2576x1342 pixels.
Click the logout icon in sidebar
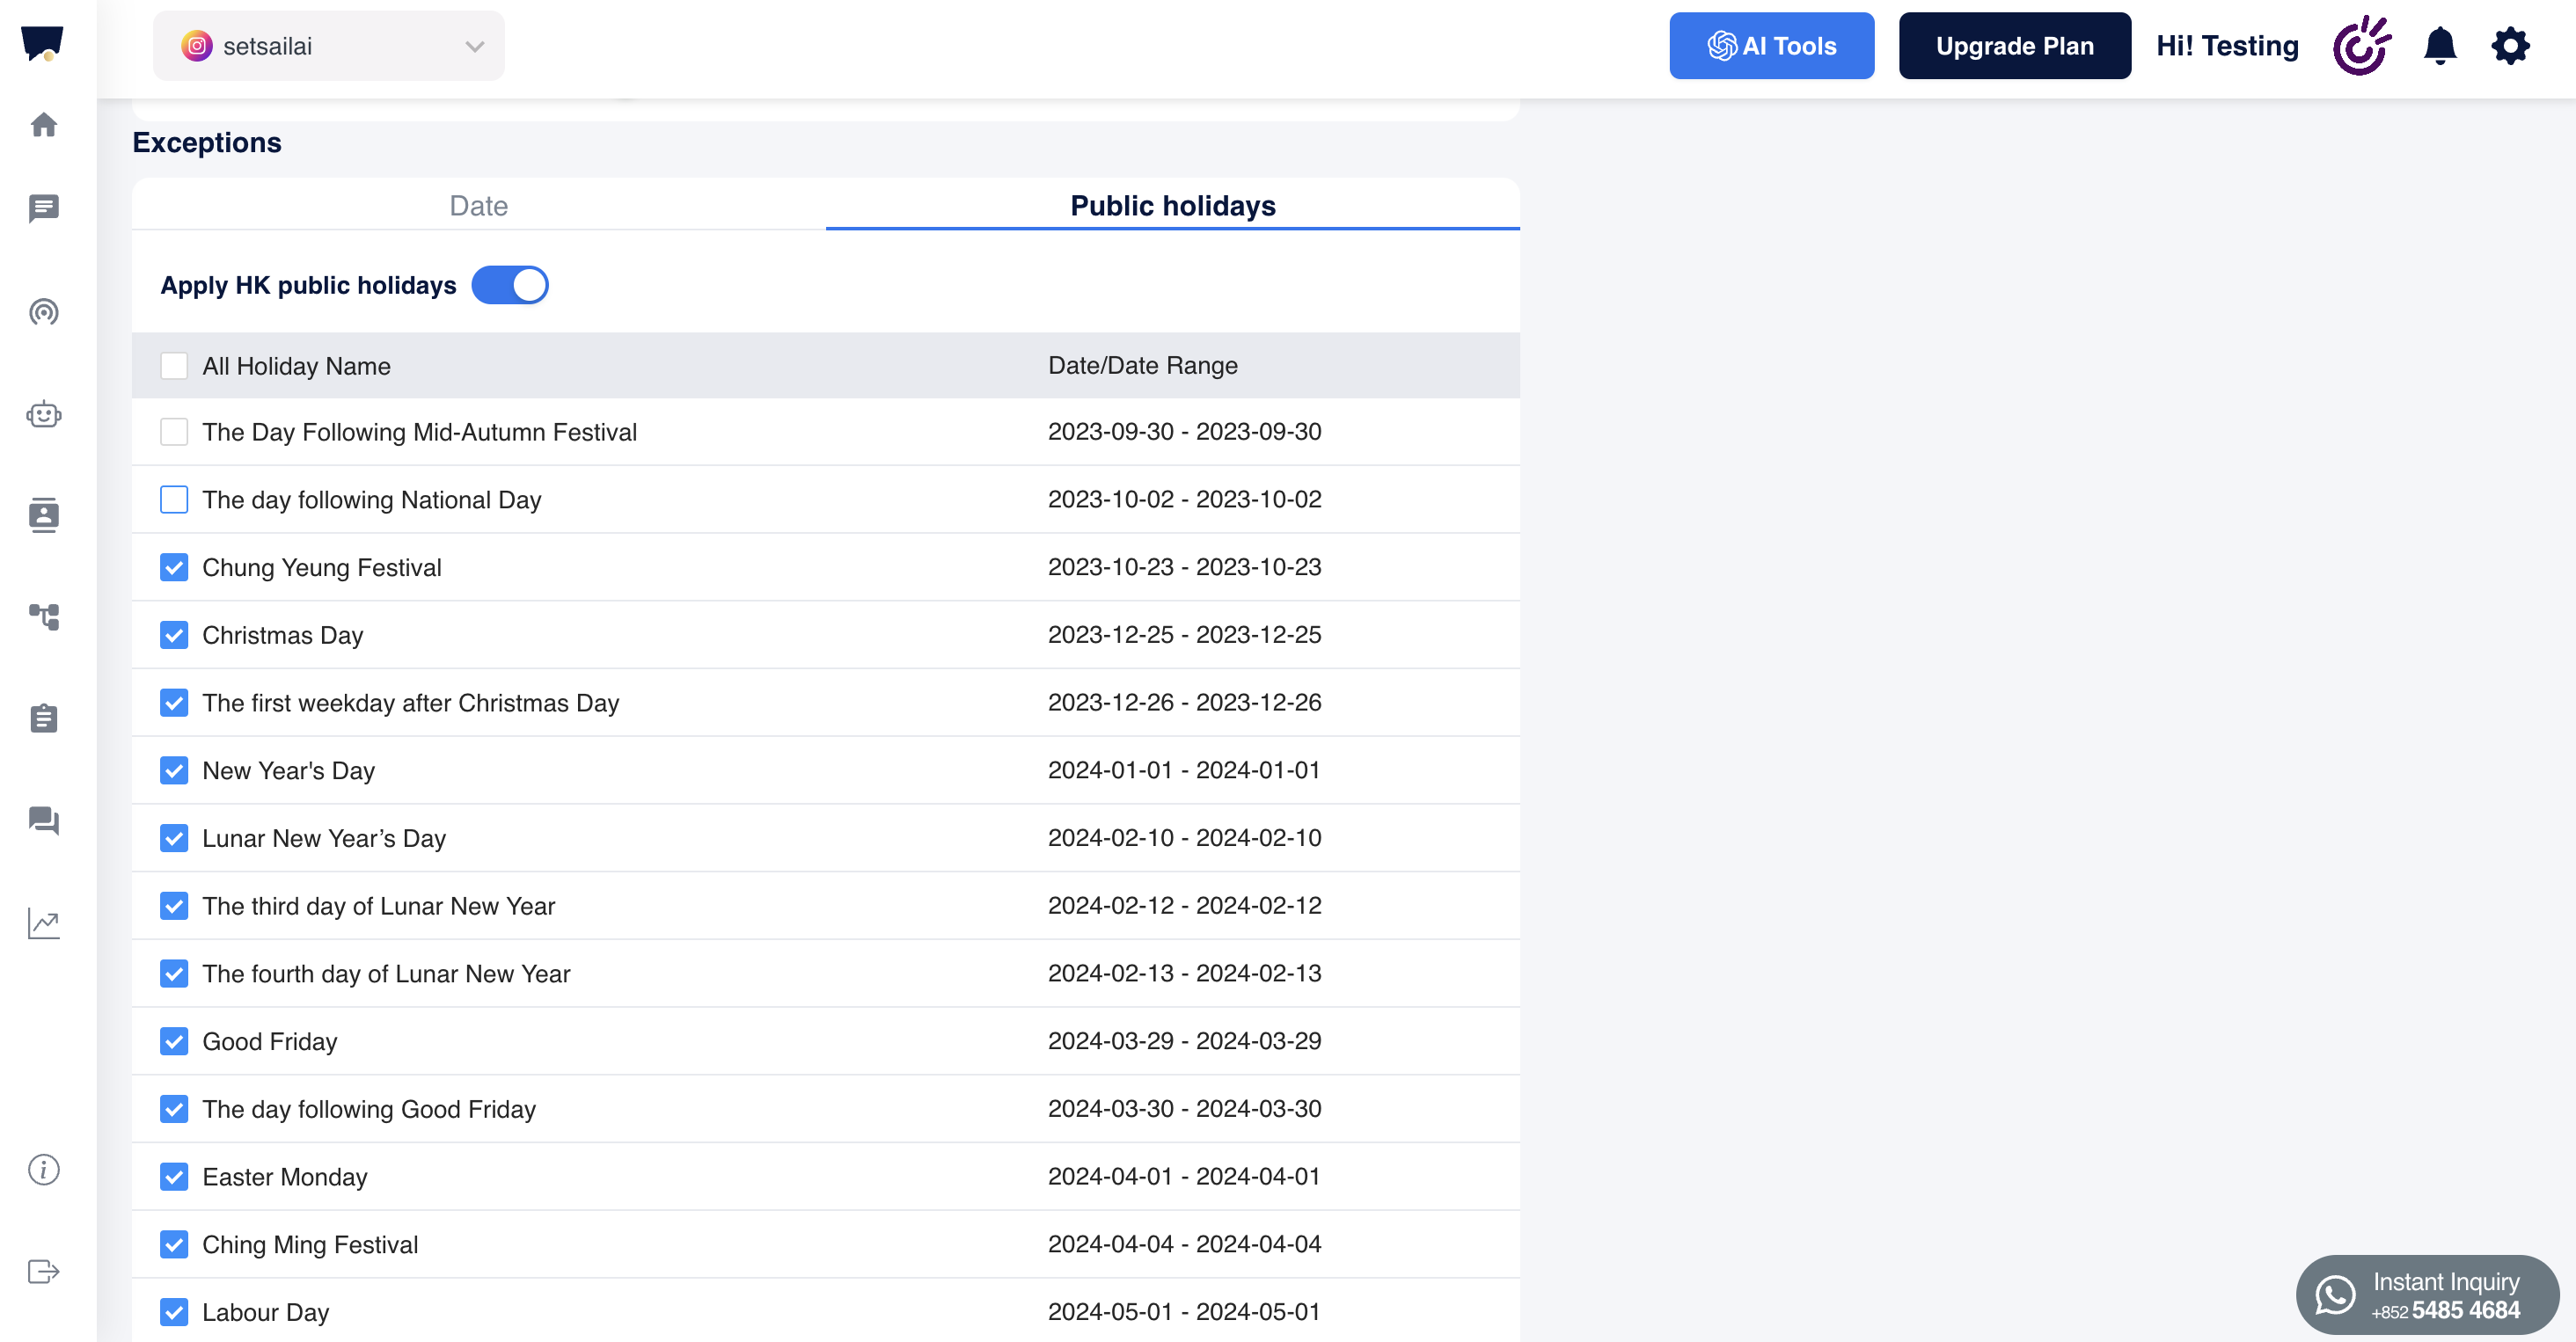tap(44, 1271)
